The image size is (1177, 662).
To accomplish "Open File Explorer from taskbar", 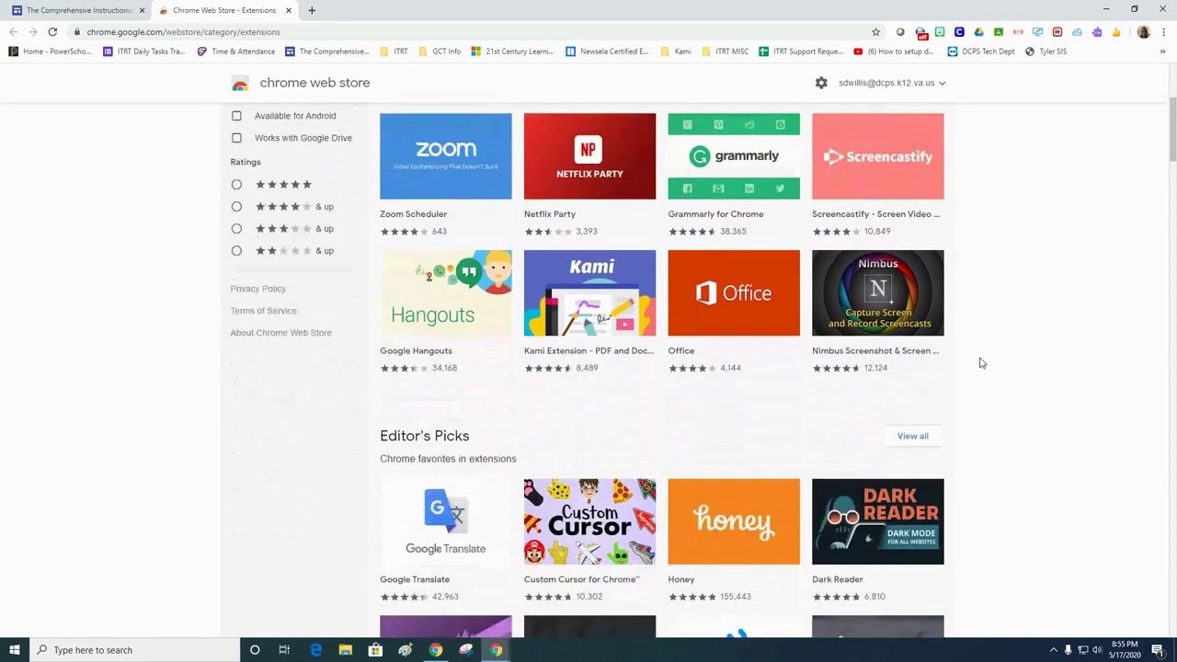I will 345,650.
